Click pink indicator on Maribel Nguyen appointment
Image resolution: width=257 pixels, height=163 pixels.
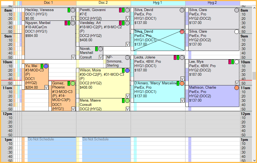pyautogui.click(x=66, y=23)
